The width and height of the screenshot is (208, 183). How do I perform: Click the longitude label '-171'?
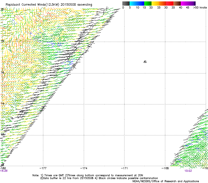tap(125, 168)
